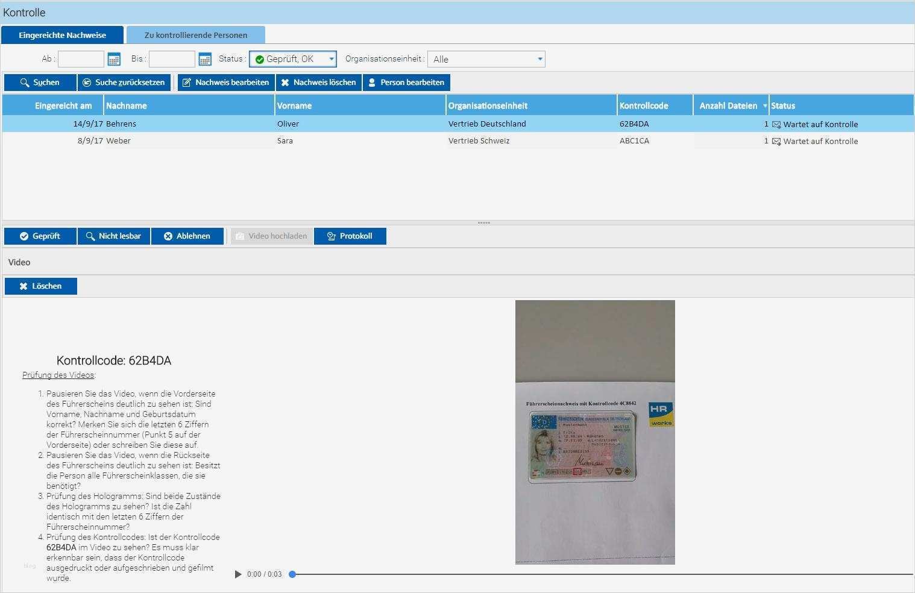
Task: Focus the Bis date input field
Action: (172, 59)
